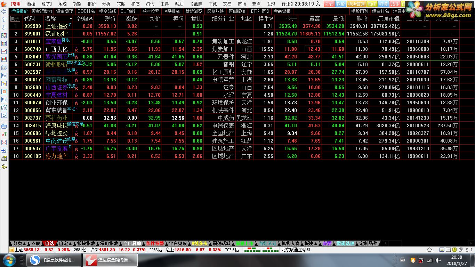Select the 条件预警 bottom tab

tap(155, 243)
